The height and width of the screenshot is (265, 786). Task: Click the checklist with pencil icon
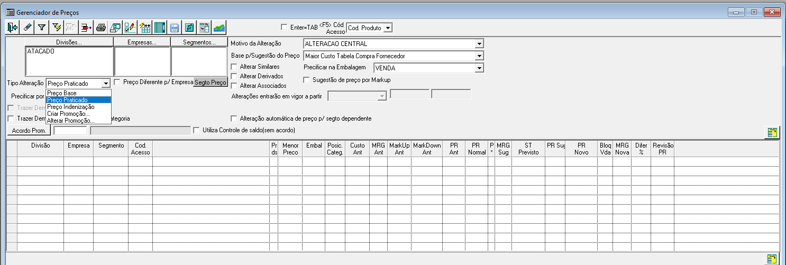[130, 27]
